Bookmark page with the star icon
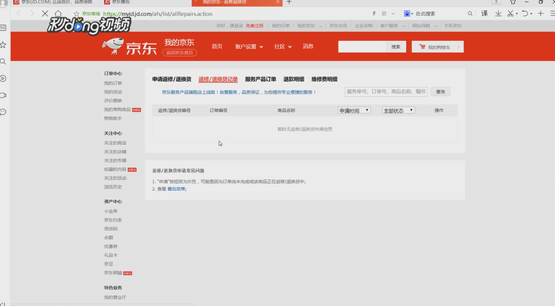Image resolution: width=555 pixels, height=306 pixels. 76,14
